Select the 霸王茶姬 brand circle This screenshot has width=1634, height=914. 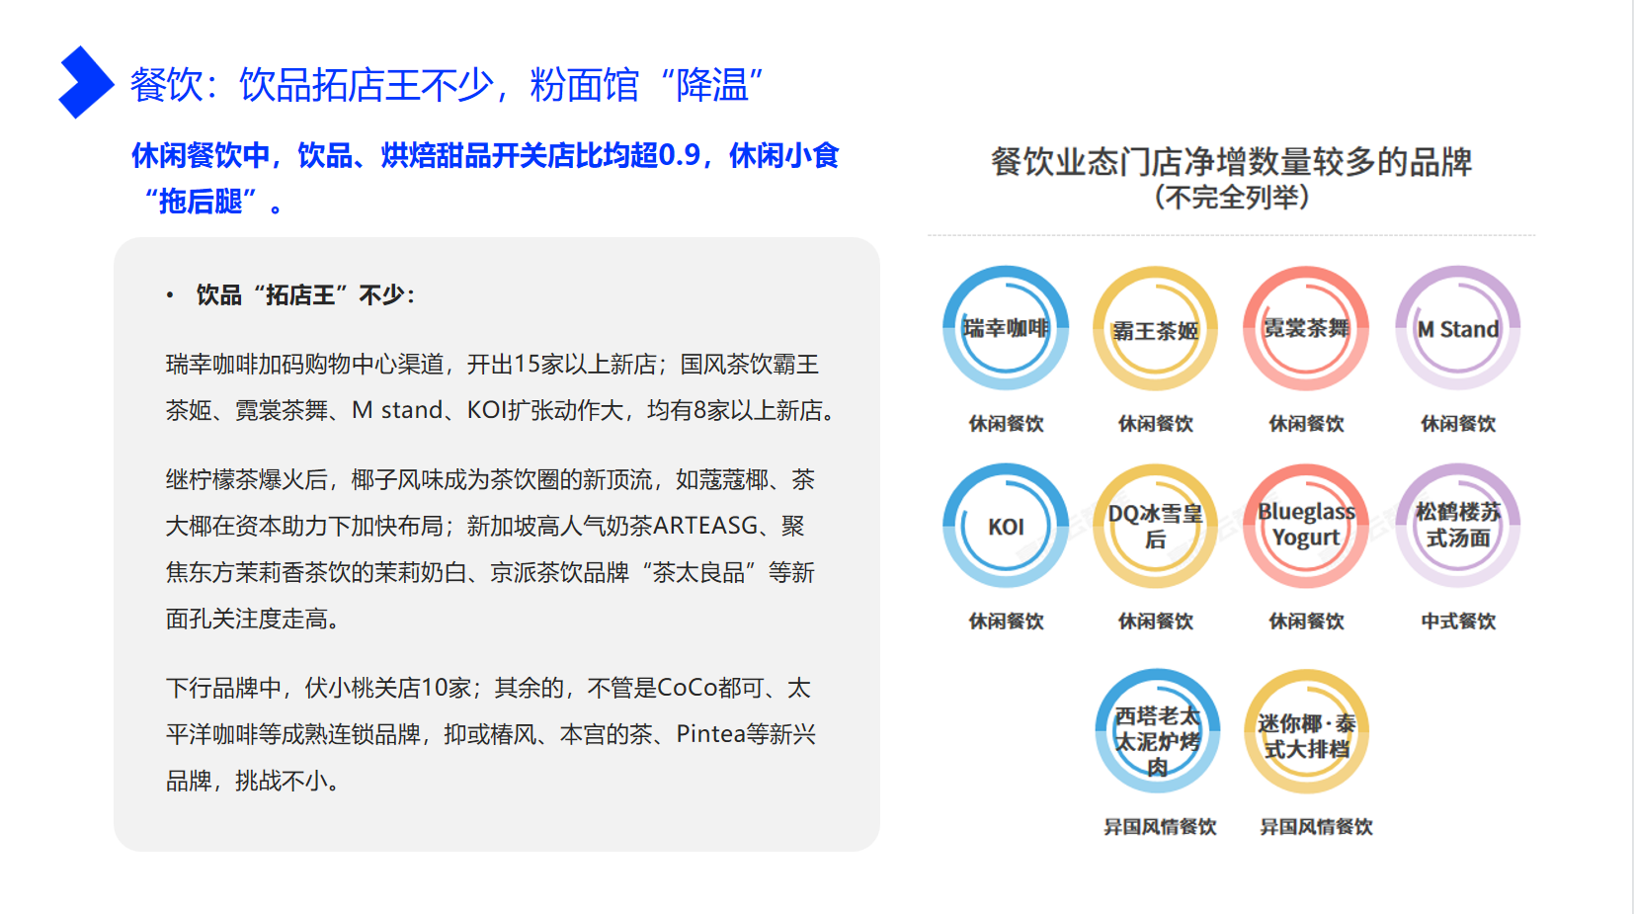pos(1156,328)
